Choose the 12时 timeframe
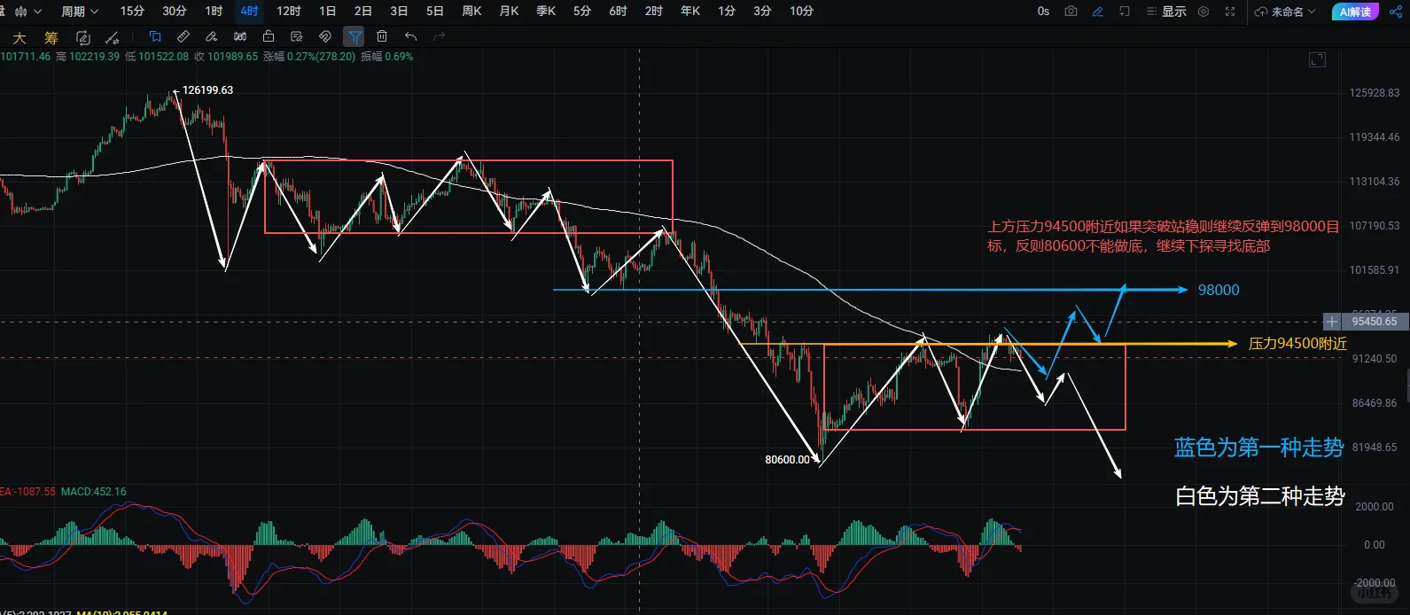Screen dimensions: 1410x615 click(x=288, y=12)
